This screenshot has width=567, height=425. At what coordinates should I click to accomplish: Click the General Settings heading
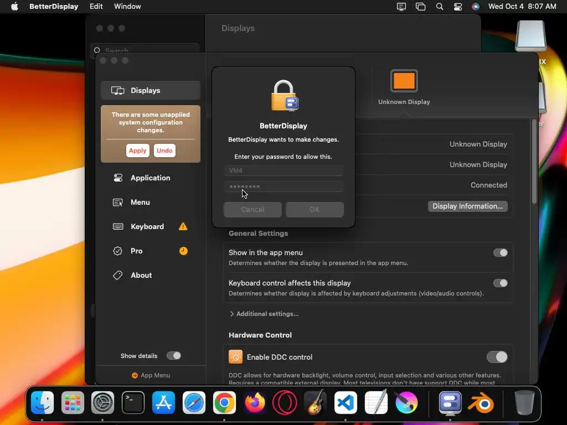[x=258, y=233]
